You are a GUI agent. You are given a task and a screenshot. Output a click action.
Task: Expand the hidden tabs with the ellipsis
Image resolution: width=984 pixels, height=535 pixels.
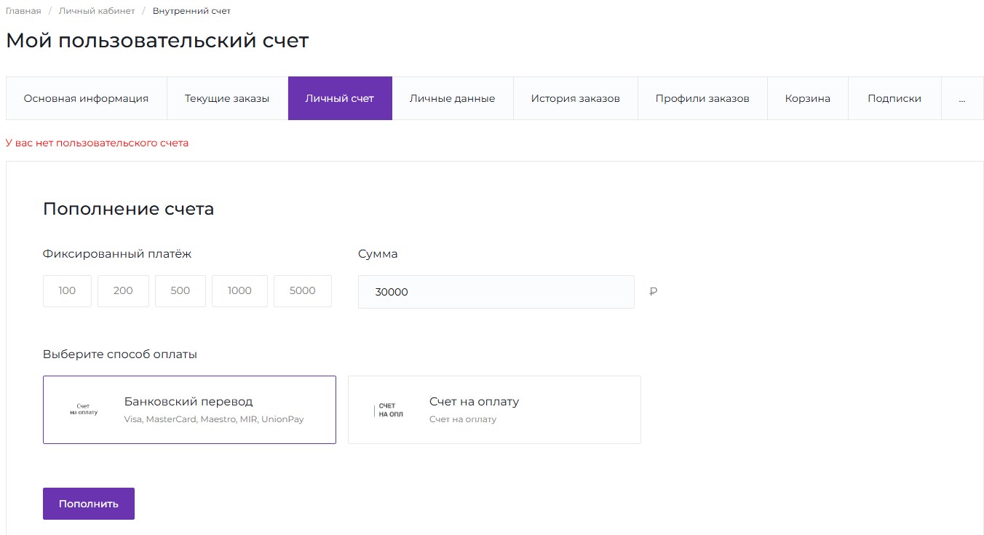pyautogui.click(x=961, y=98)
